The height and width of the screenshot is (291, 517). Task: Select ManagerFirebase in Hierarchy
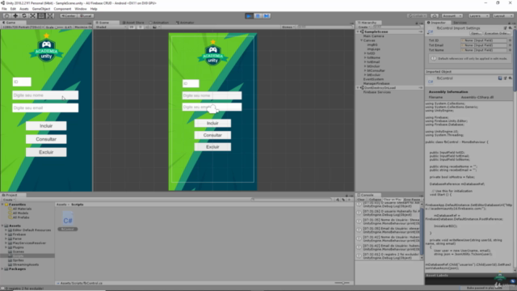376,83
